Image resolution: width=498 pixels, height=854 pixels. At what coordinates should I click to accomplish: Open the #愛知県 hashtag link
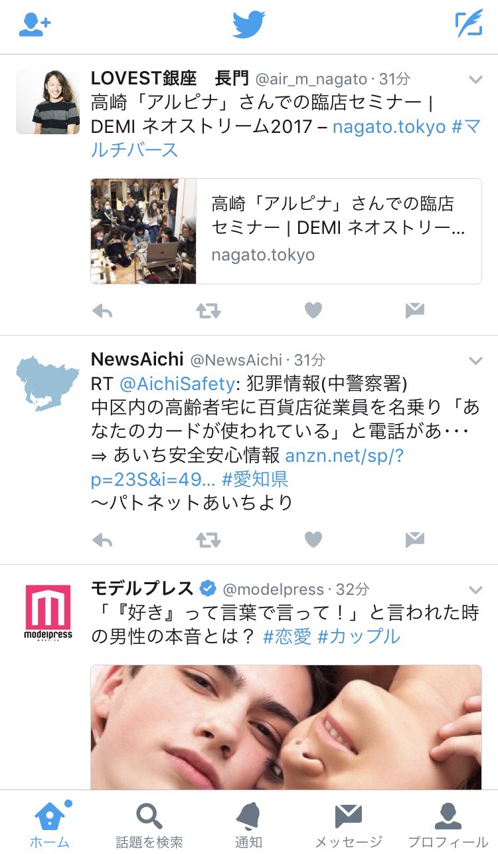(x=255, y=479)
